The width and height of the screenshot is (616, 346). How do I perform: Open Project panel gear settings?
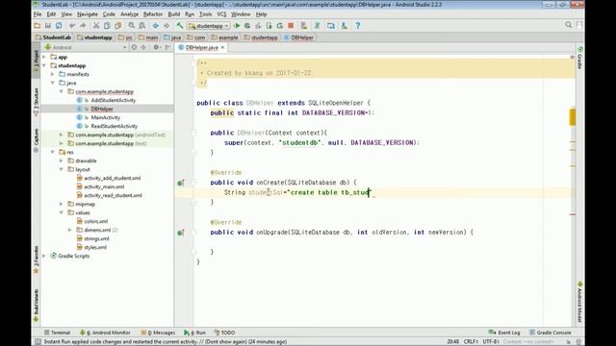click(156, 47)
